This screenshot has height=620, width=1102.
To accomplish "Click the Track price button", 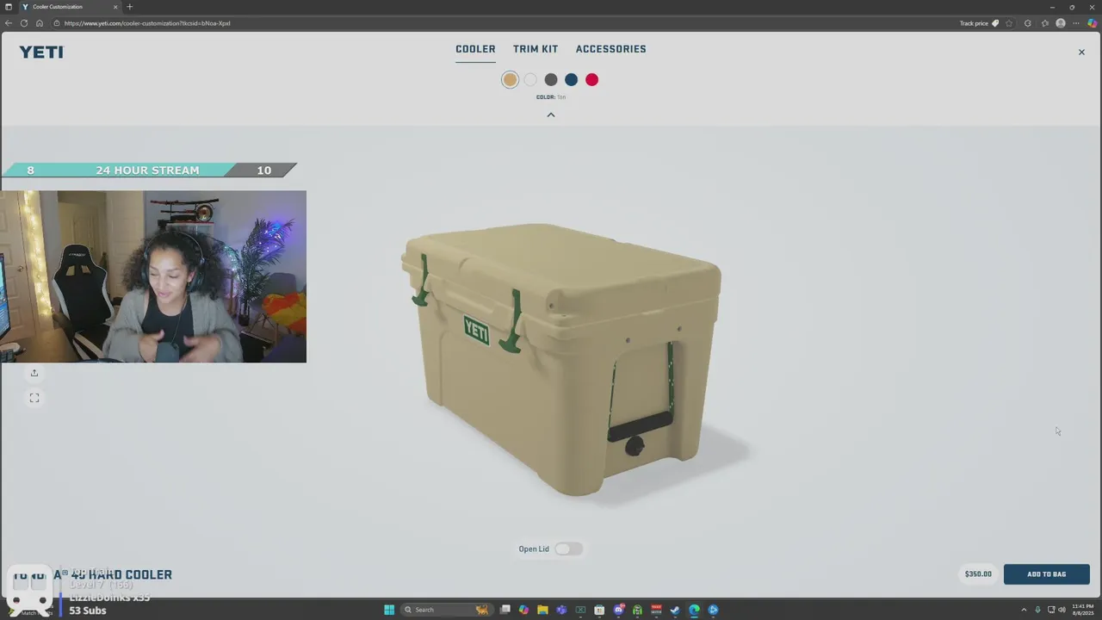I will [979, 23].
